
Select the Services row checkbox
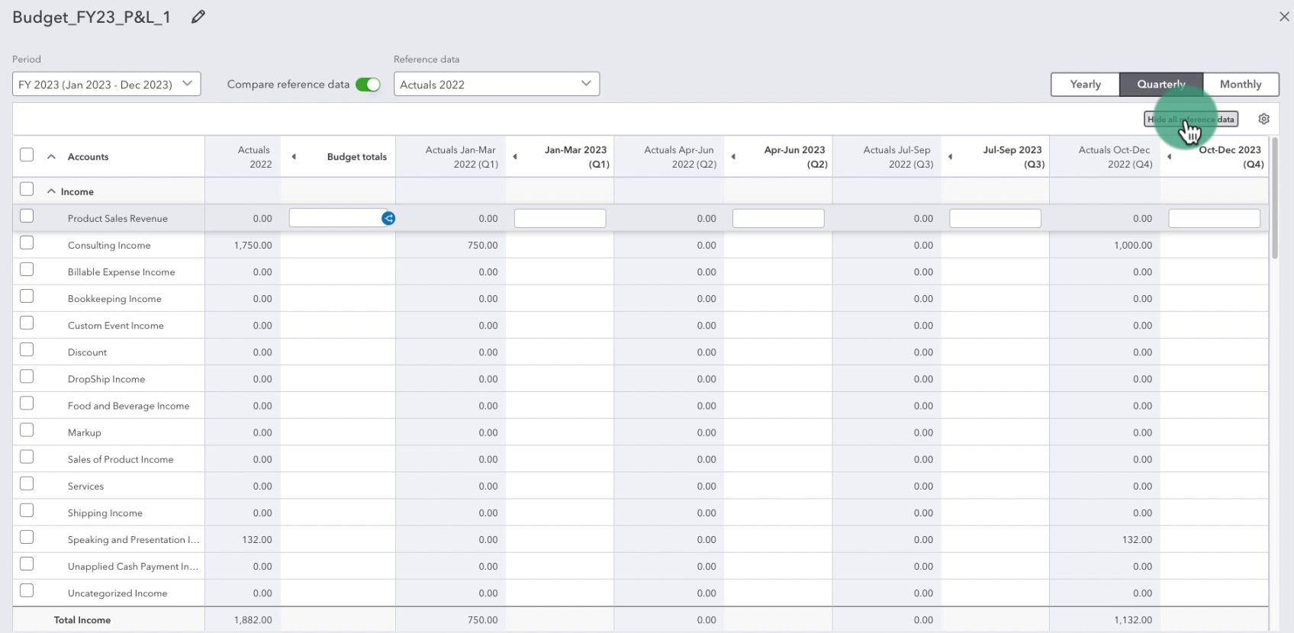(x=27, y=484)
